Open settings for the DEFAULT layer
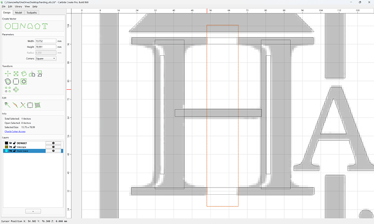The image size is (374, 224). pyautogui.click(x=53, y=143)
